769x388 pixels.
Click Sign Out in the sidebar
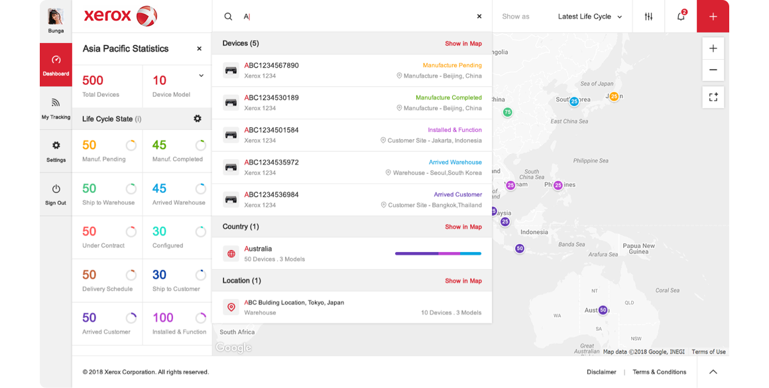pyautogui.click(x=56, y=194)
